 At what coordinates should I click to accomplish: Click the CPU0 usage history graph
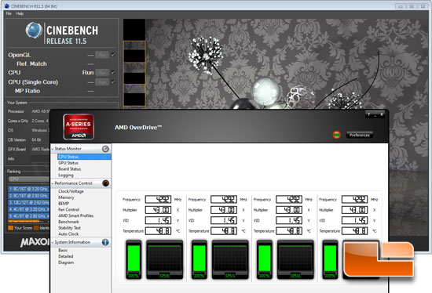164,259
